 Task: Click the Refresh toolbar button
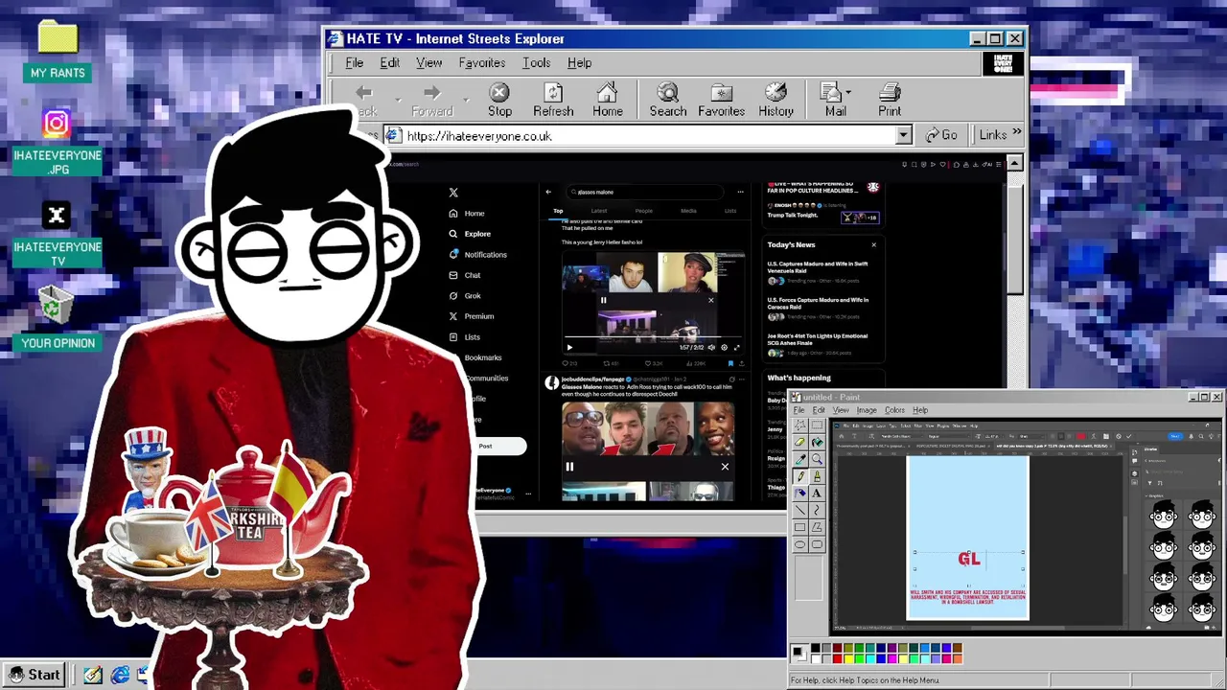point(553,100)
